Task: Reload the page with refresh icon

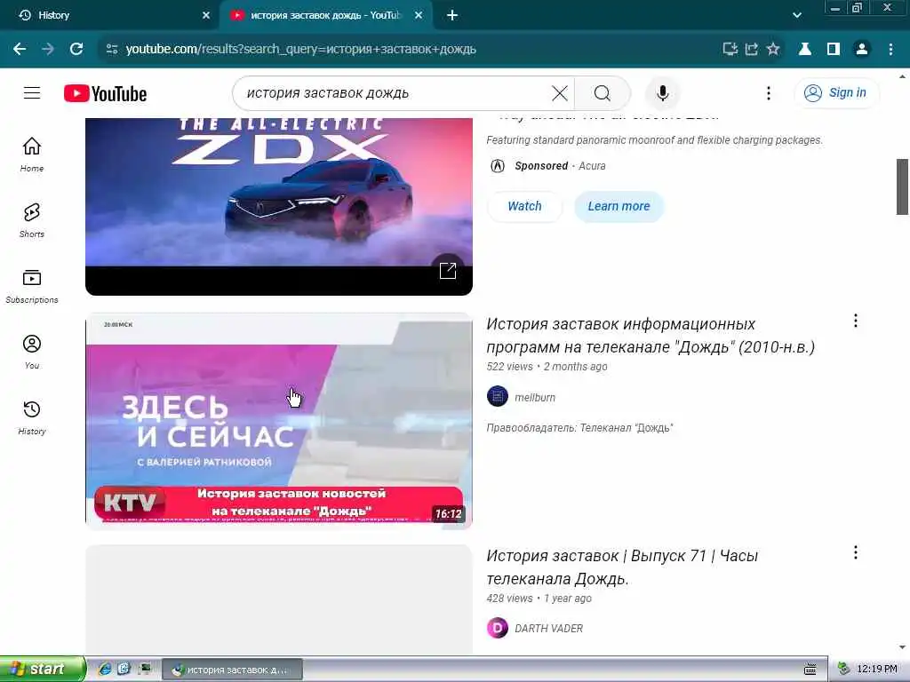Action: [76, 50]
